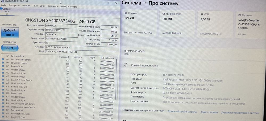Click the transfer mode field SATA/600 | SATA/600
Image resolution: width=266 pixels, height=121 pixels.
[x=61, y=39]
